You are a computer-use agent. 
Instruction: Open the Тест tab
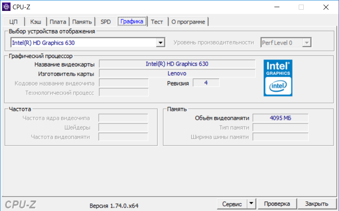pyautogui.click(x=157, y=22)
